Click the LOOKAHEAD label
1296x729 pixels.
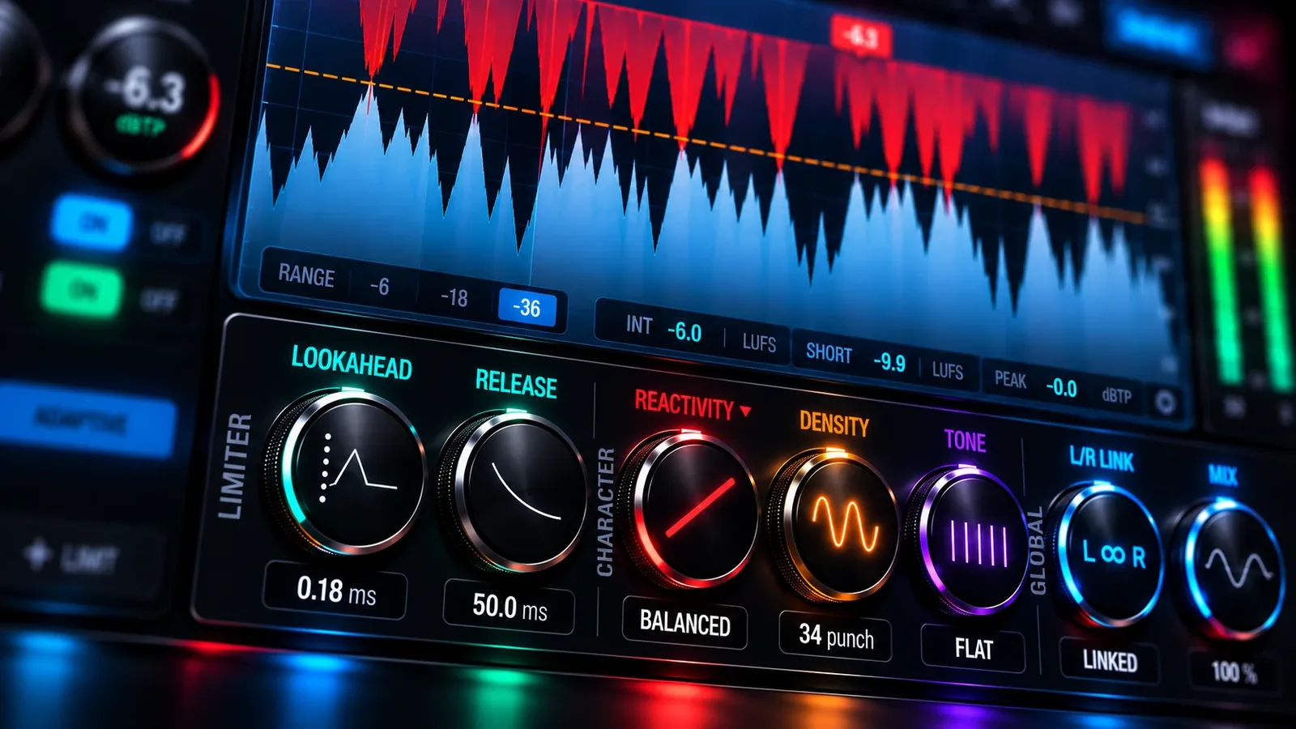pyautogui.click(x=352, y=362)
